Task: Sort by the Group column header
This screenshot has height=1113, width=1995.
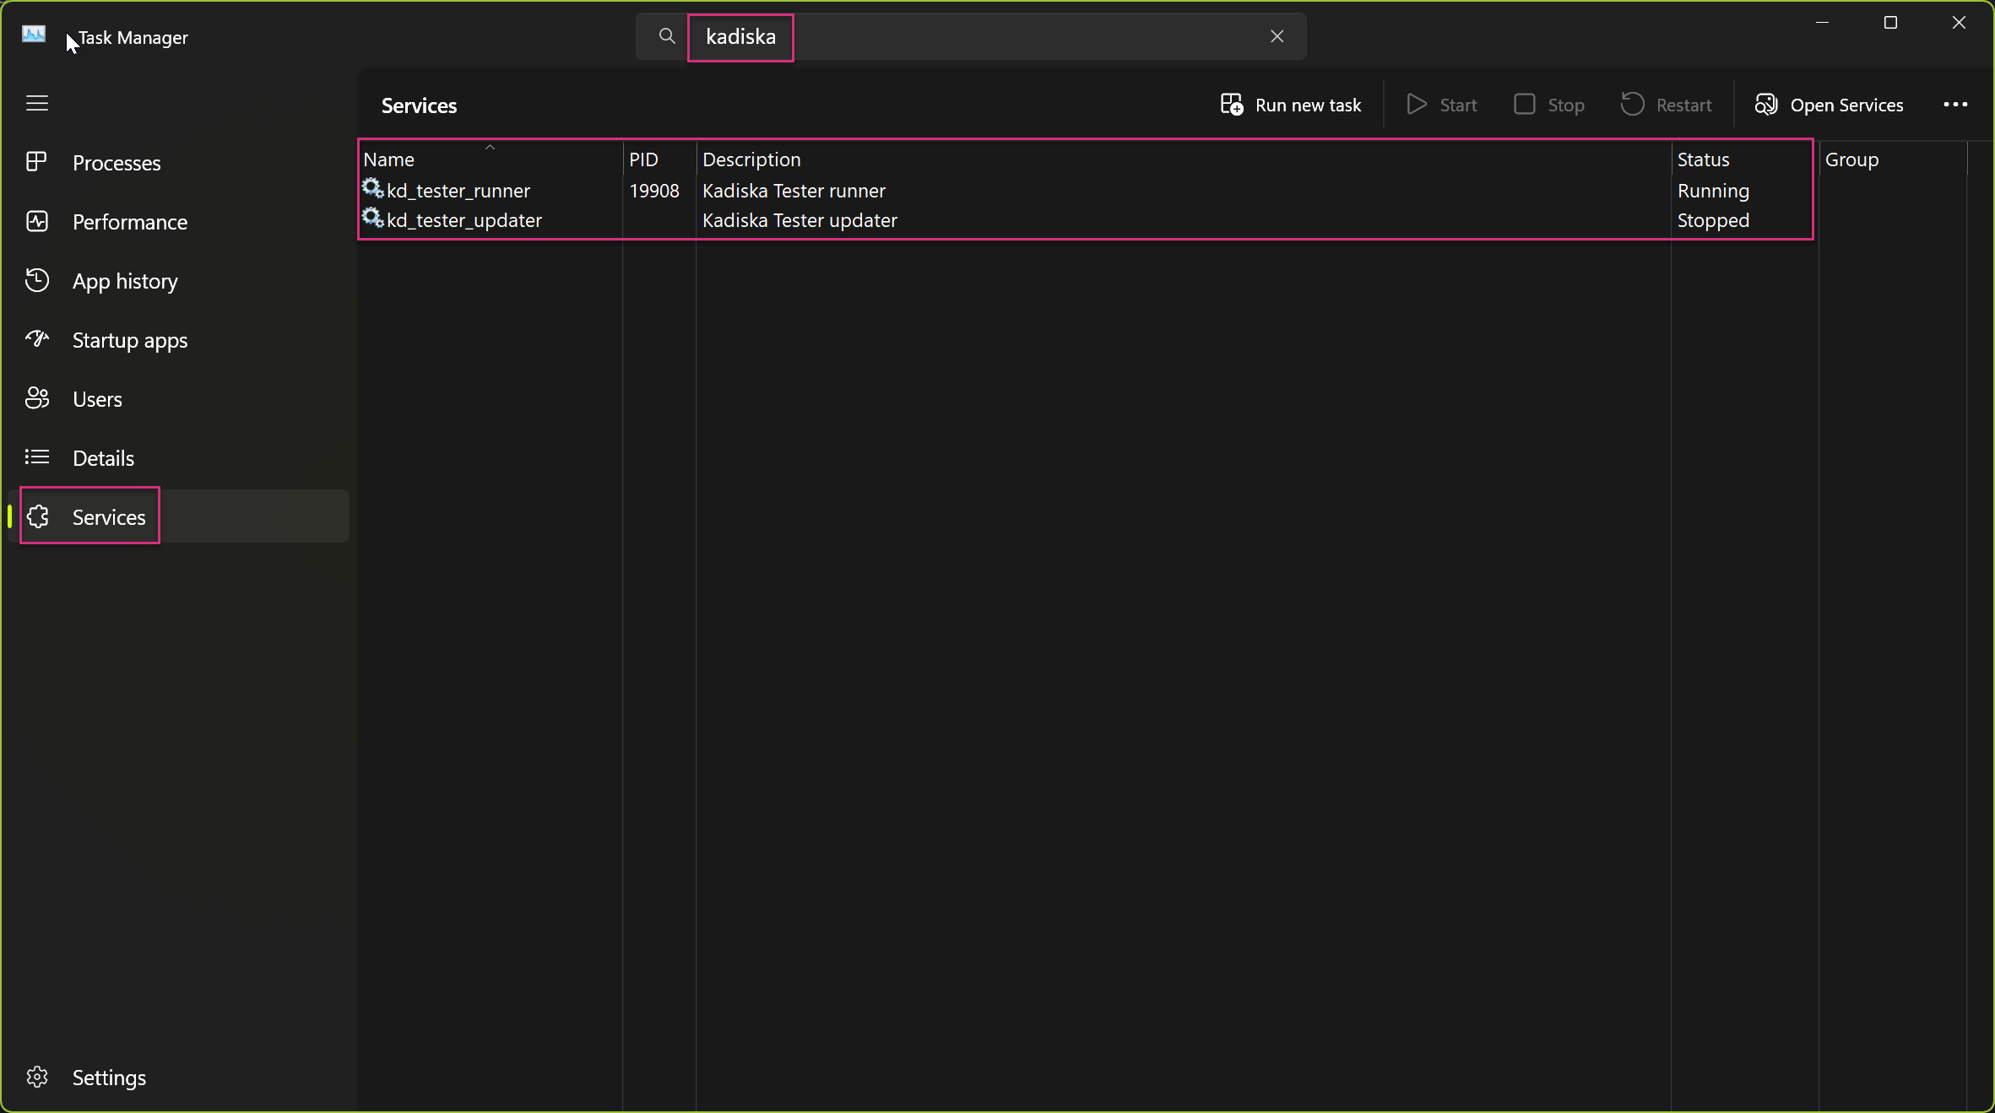Action: click(x=1893, y=159)
